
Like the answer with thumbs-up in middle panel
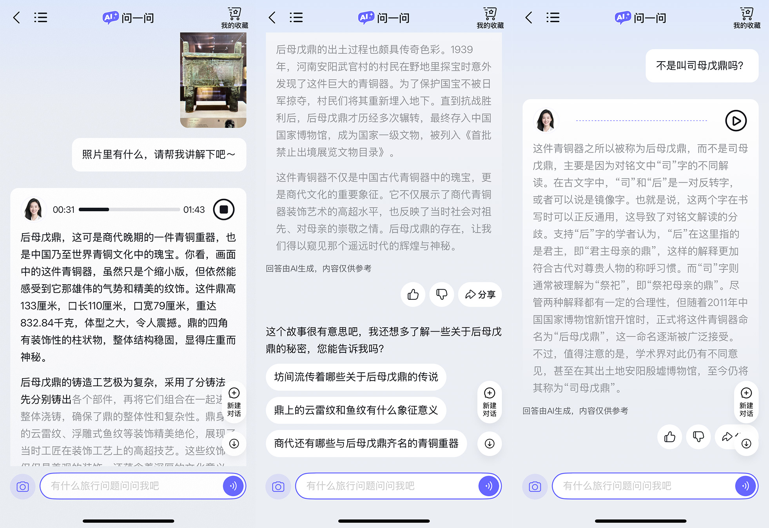click(x=413, y=294)
